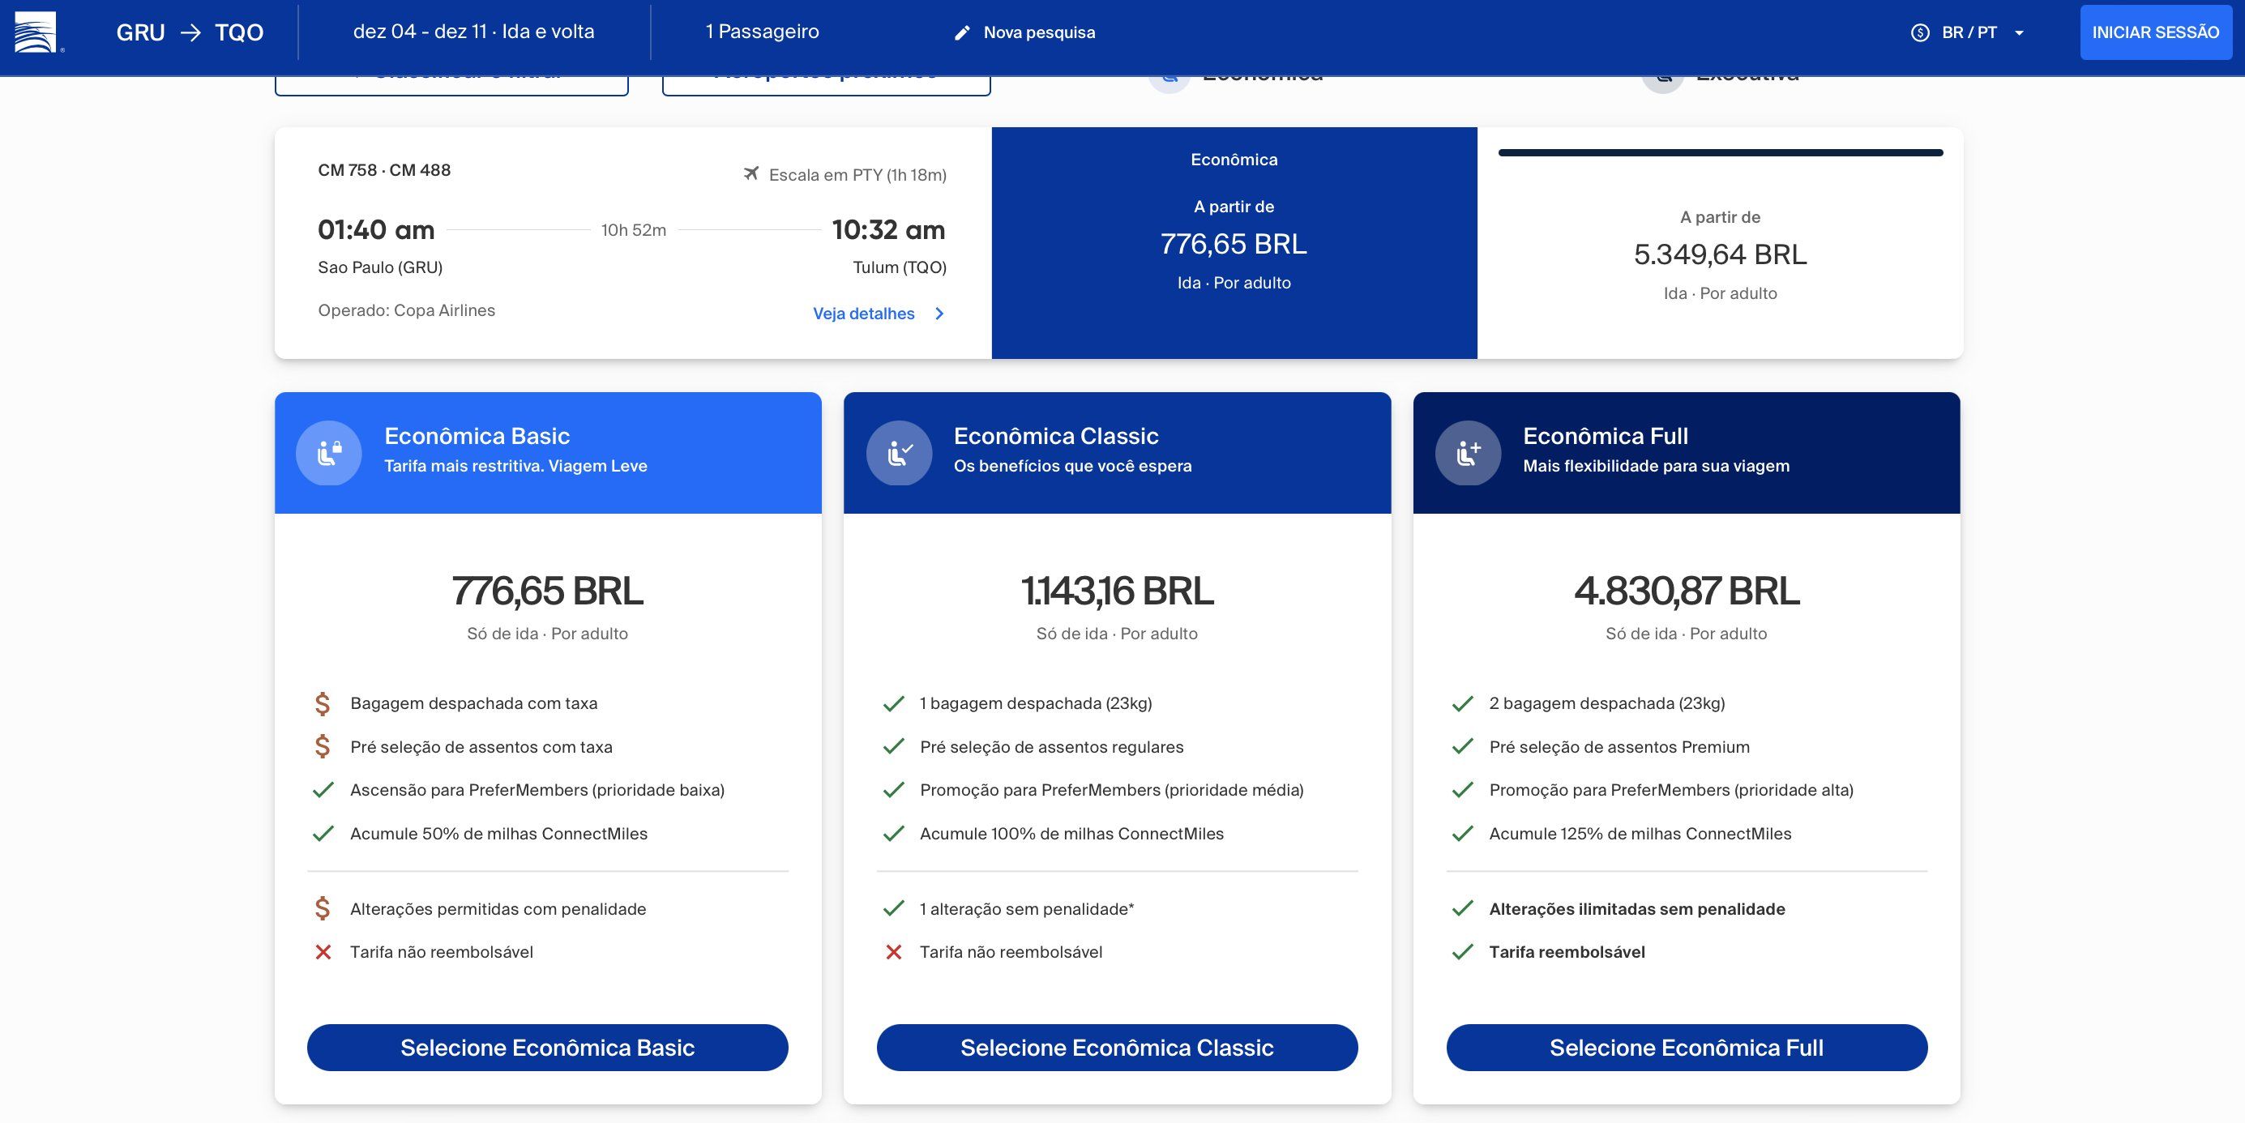2245x1123 pixels.
Task: Click the pencil icon for Nova pesquisa
Action: [x=962, y=33]
